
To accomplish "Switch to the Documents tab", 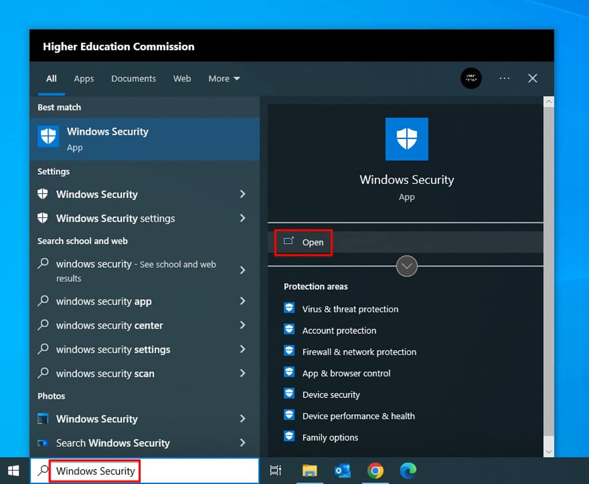I will (133, 79).
